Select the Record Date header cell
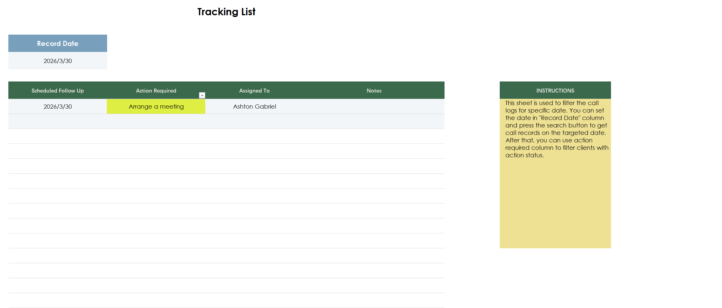Screen dimensions: 722x308 (x=58, y=43)
